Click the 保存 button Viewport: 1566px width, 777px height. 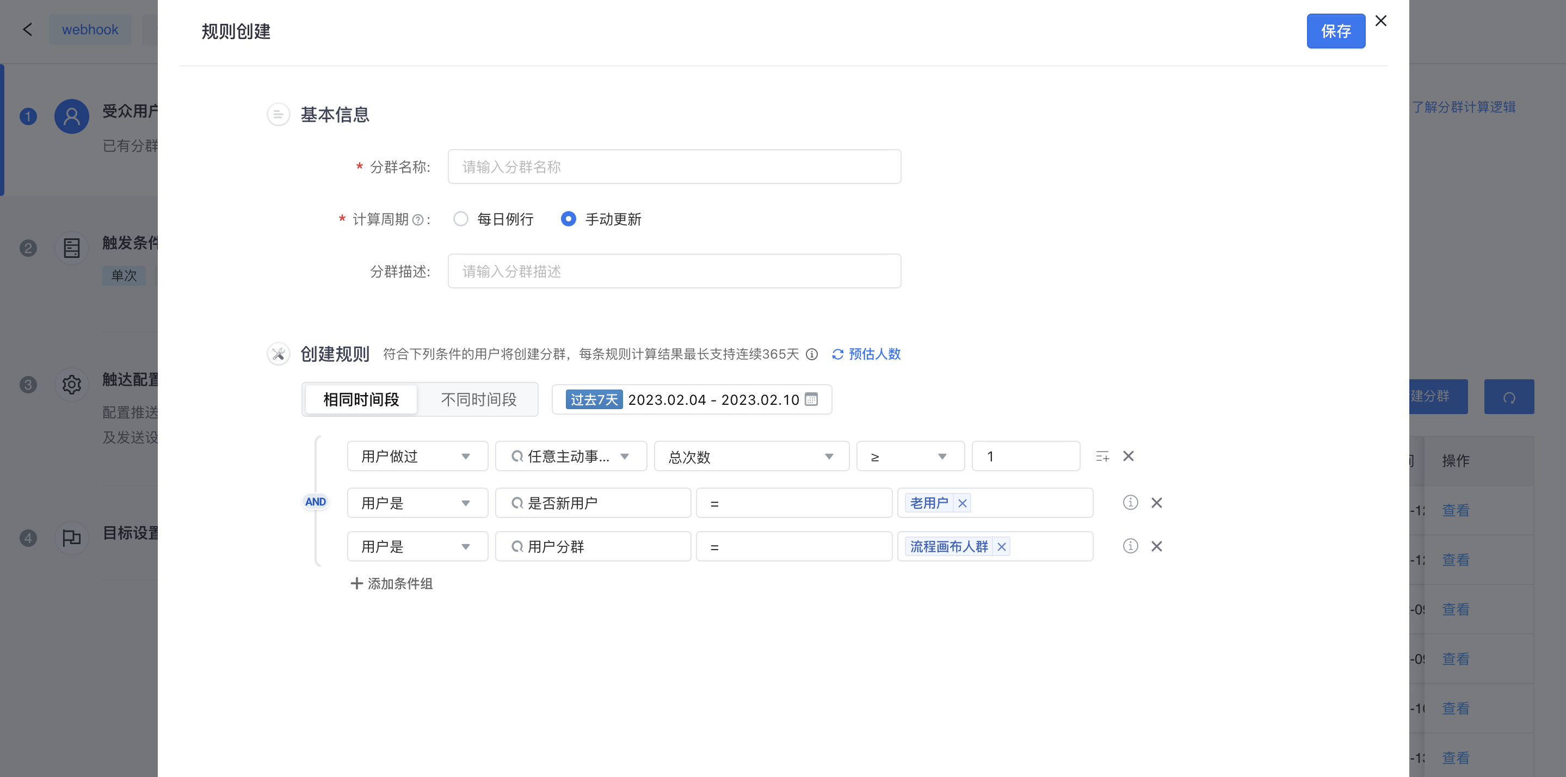coord(1336,31)
